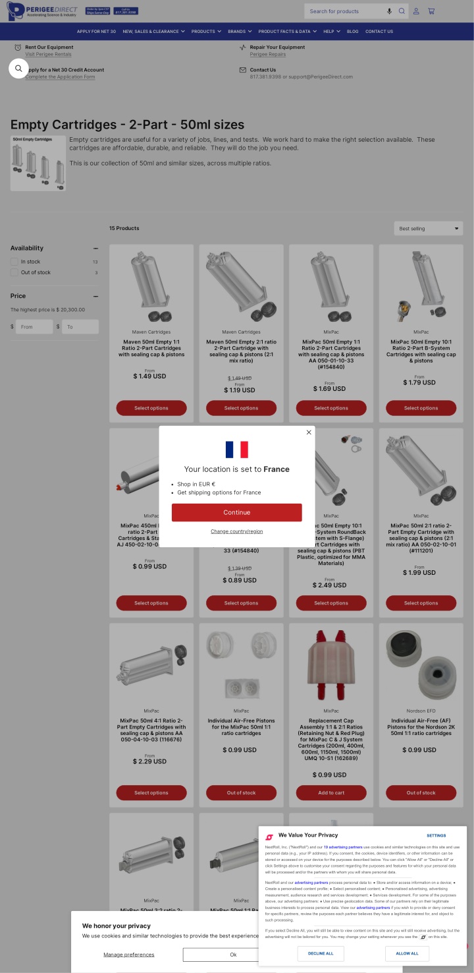Click the microphone voice search icon
Image resolution: width=474 pixels, height=973 pixels.
click(x=389, y=11)
